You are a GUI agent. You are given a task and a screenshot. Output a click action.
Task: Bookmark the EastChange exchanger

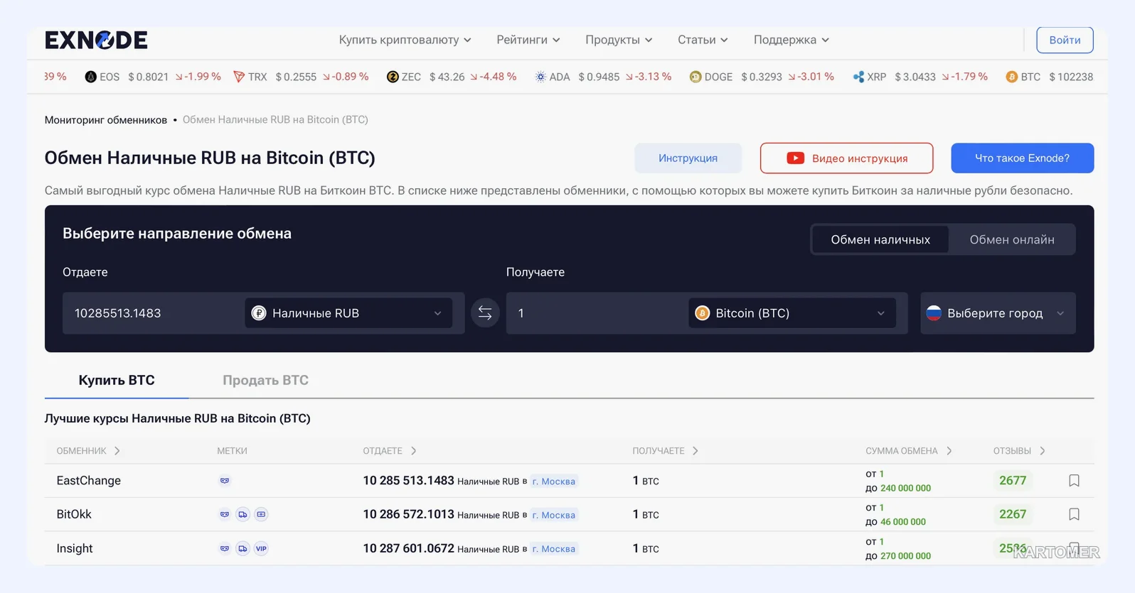coord(1074,481)
